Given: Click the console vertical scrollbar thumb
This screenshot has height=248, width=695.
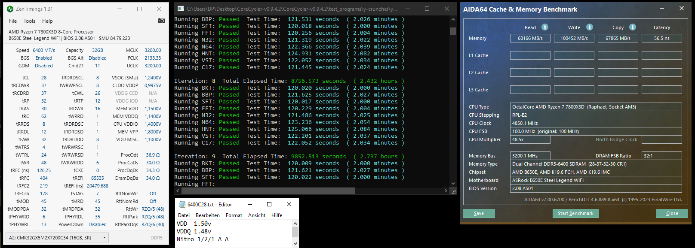Looking at the screenshot, I should pyautogui.click(x=453, y=31).
